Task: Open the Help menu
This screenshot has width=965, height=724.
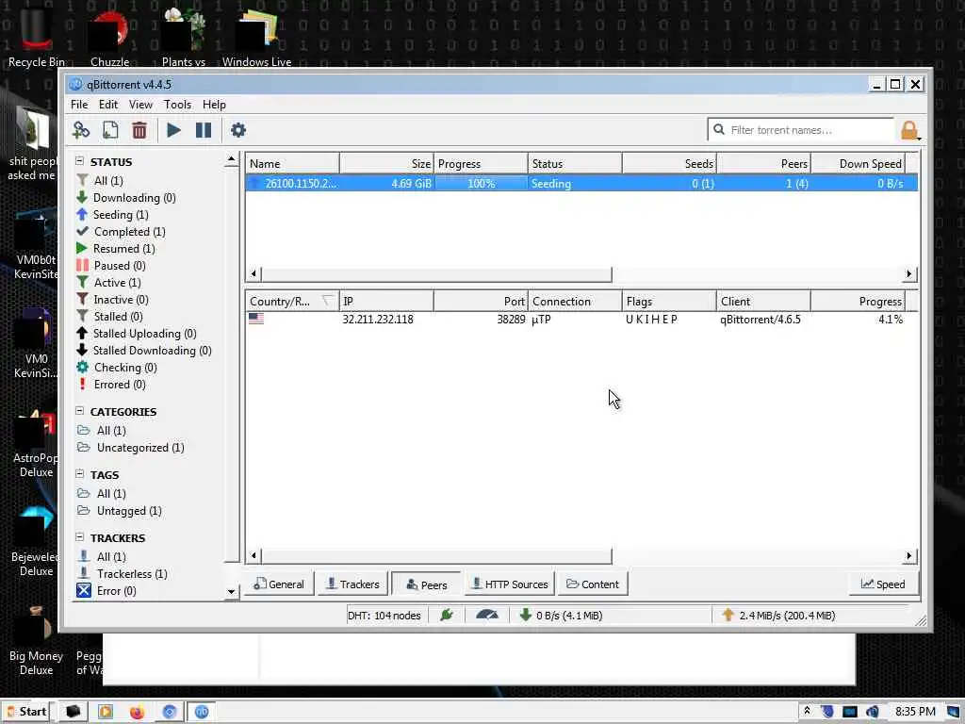Action: [214, 105]
